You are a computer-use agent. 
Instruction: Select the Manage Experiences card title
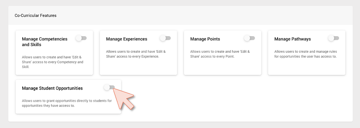pos(127,39)
